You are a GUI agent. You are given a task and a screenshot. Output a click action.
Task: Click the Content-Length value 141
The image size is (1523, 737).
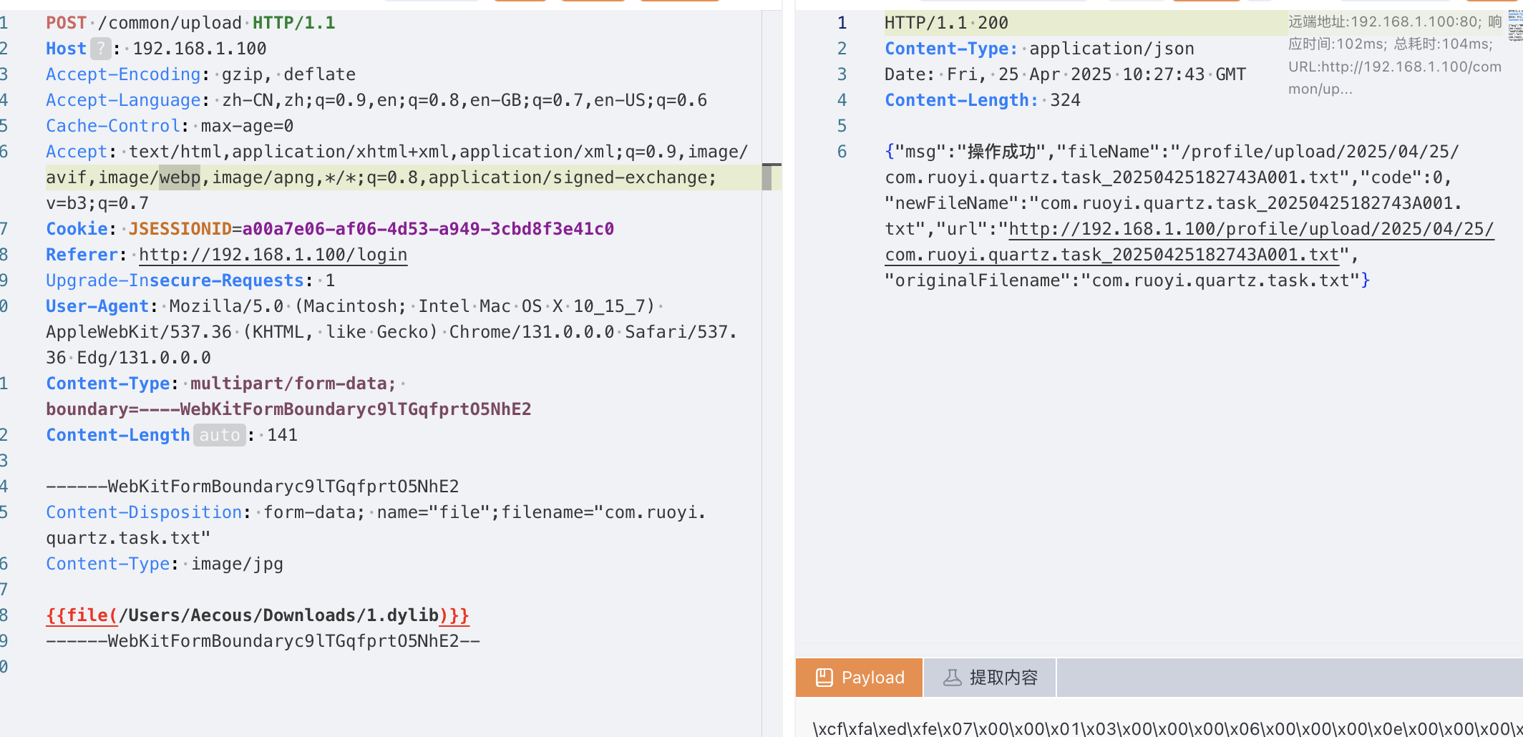(x=282, y=435)
